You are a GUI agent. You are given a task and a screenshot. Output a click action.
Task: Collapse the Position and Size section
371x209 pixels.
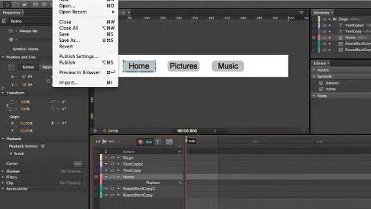pyautogui.click(x=3, y=57)
